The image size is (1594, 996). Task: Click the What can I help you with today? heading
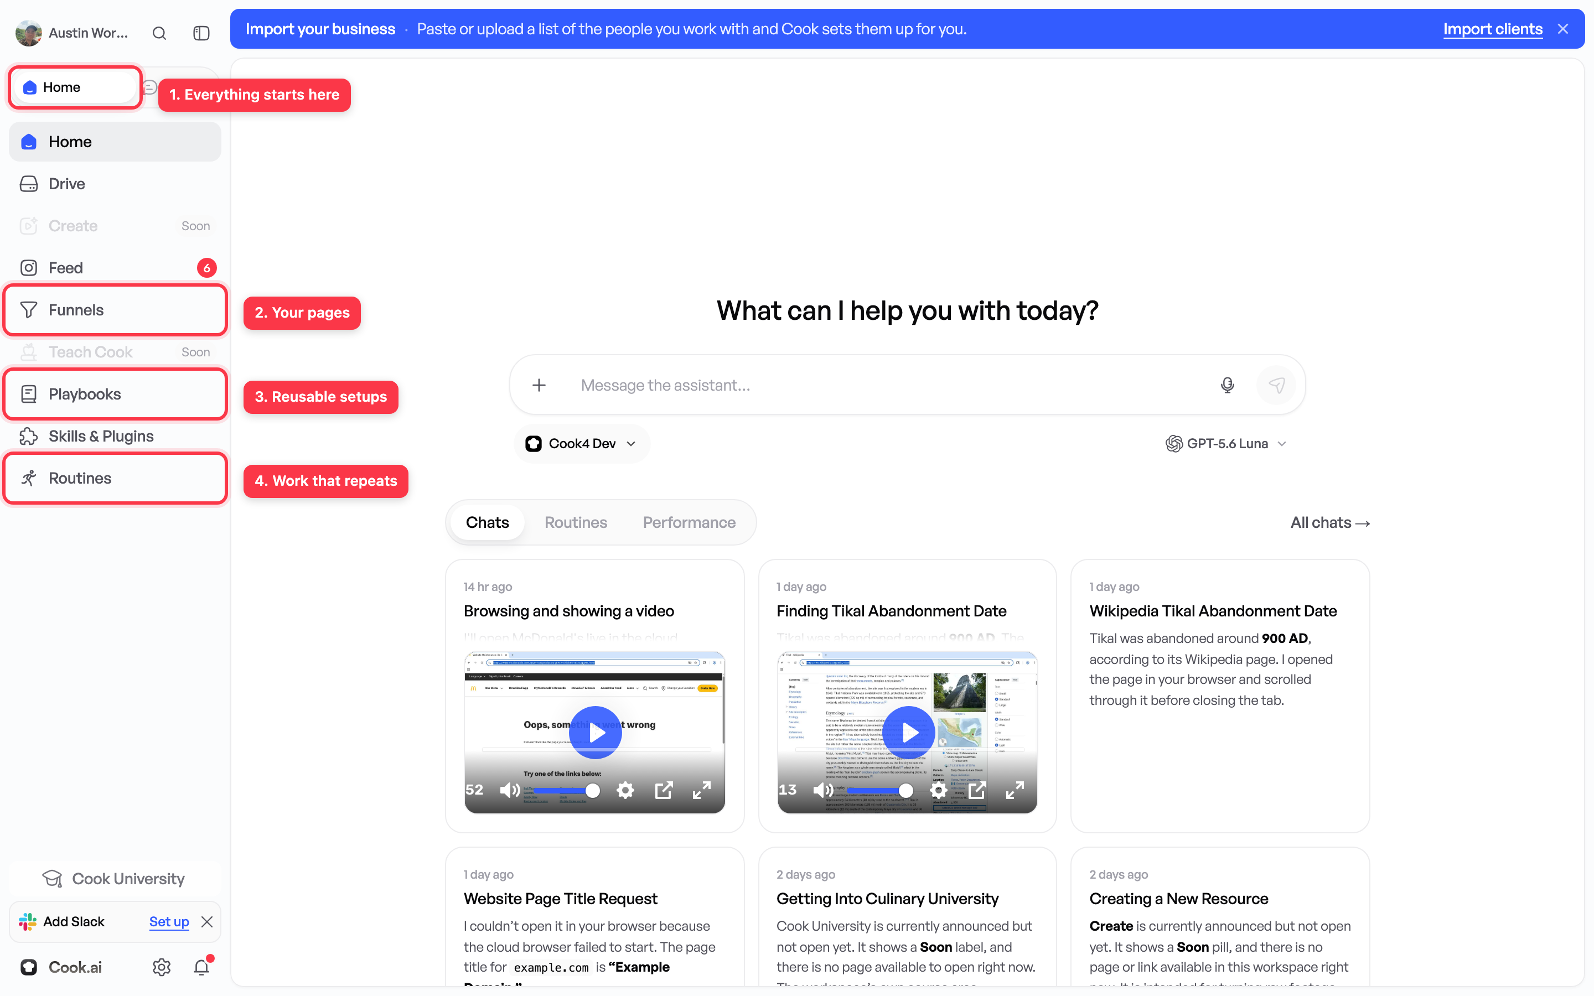[907, 311]
